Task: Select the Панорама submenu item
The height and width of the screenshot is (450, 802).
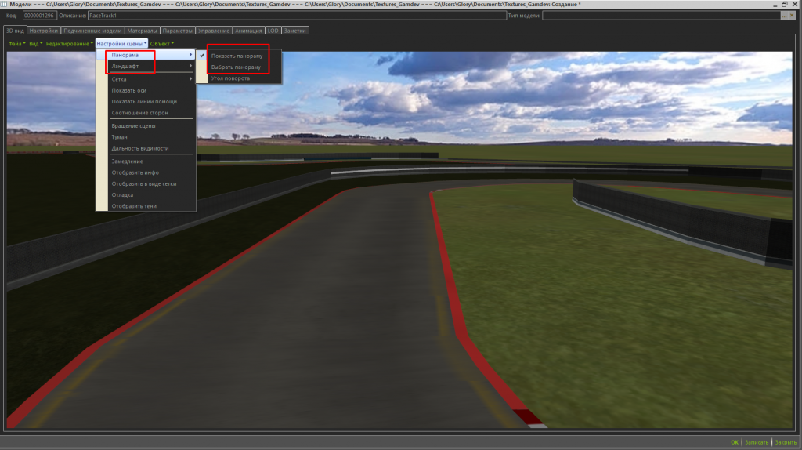Action: point(146,55)
